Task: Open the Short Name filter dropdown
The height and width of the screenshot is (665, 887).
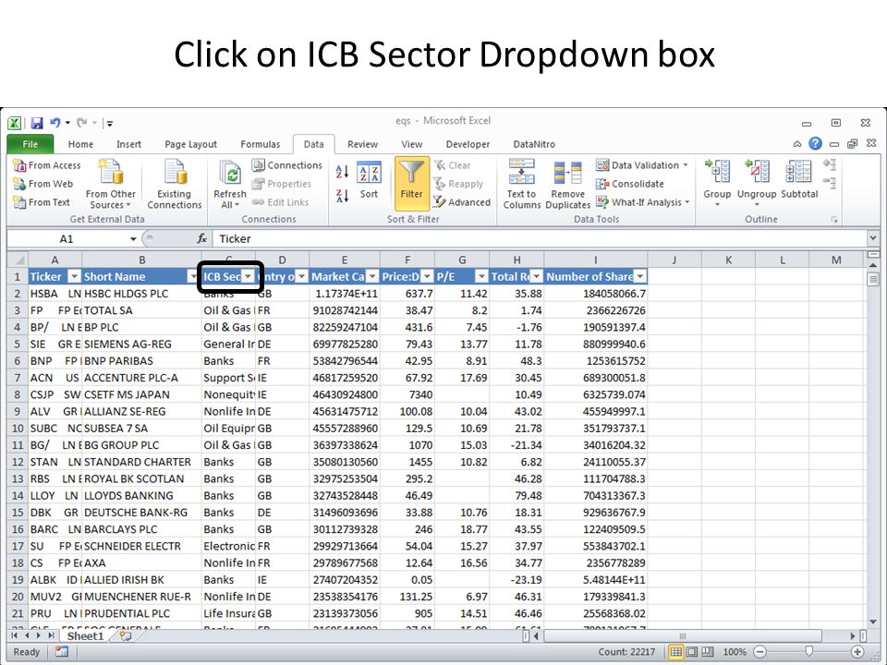Action: (193, 276)
